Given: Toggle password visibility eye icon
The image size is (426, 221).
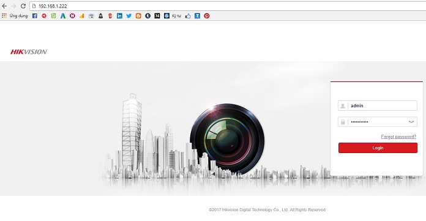Looking at the screenshot, I should pos(411,122).
